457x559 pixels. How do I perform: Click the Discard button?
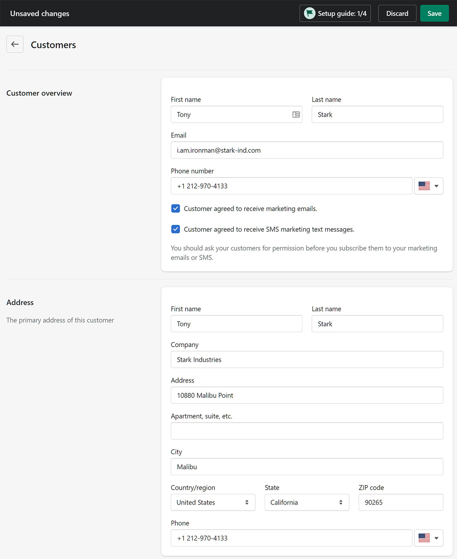[397, 13]
